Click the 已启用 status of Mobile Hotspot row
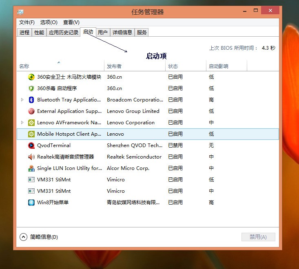This screenshot has width=299, height=269. 175,134
